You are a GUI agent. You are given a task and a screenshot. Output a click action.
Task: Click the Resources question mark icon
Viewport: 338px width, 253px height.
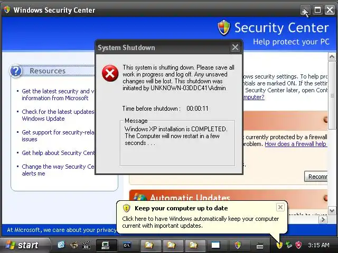coord(16,71)
